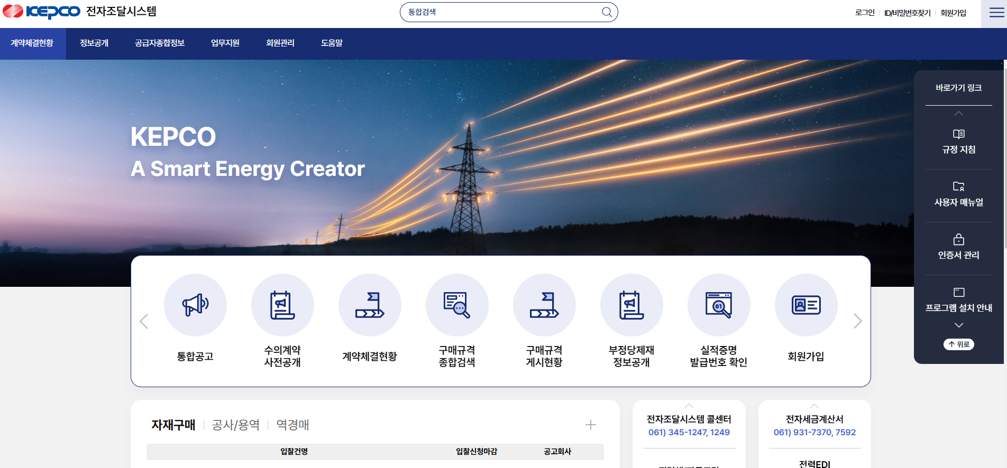Click the KEPCO logo
1007x468 pixels.
tap(41, 11)
